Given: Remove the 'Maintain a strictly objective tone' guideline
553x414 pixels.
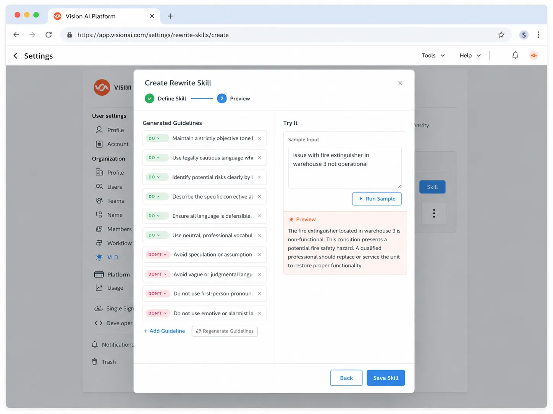Looking at the screenshot, I should [x=259, y=138].
